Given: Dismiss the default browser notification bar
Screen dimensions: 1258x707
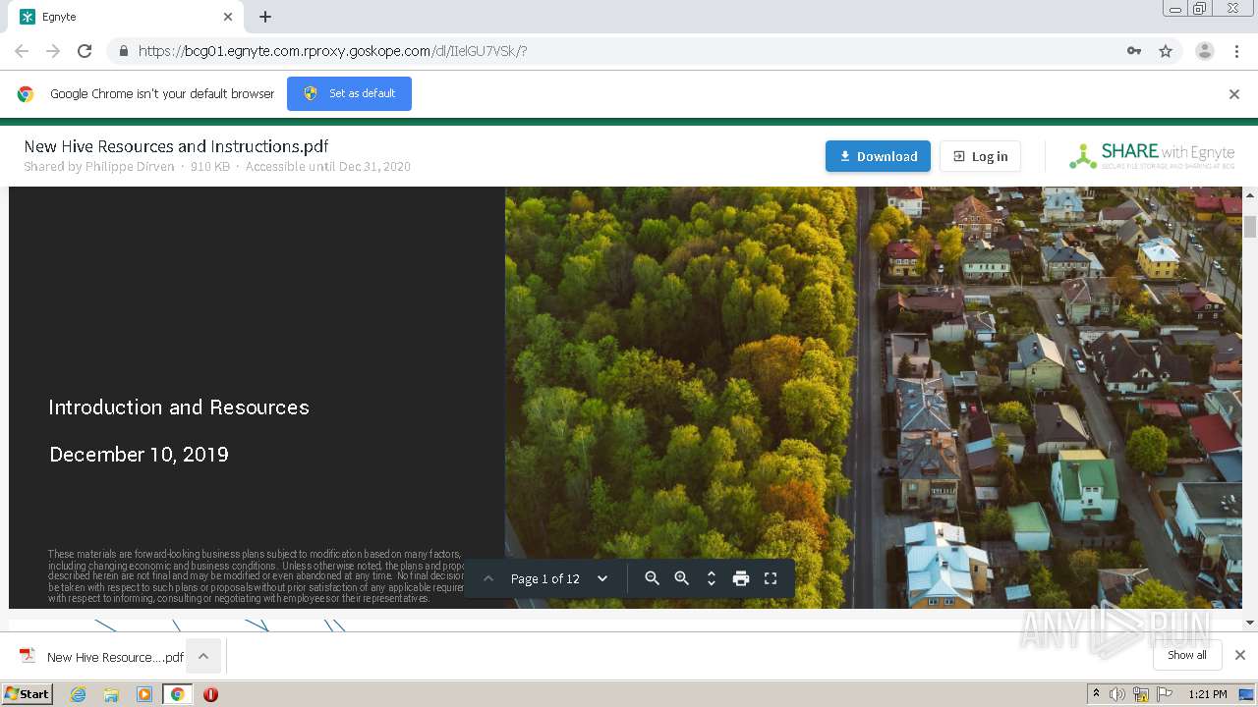Looking at the screenshot, I should 1234,94.
